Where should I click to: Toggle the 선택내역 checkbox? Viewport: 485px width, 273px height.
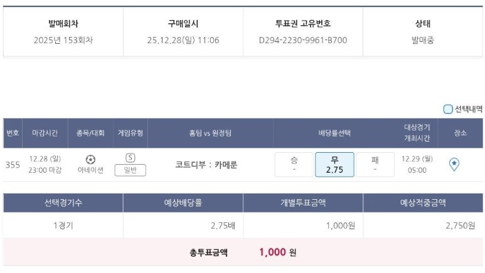click(448, 109)
